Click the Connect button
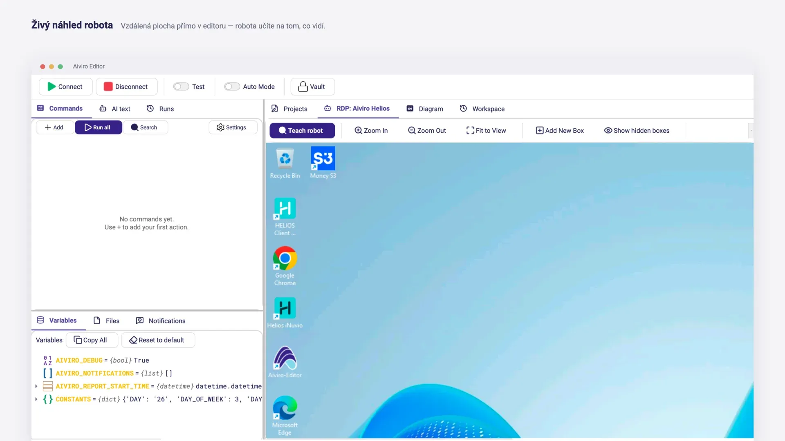The height and width of the screenshot is (441, 785). [65, 87]
